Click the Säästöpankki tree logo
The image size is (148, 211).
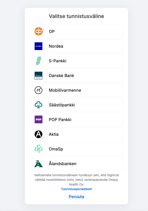38,105
